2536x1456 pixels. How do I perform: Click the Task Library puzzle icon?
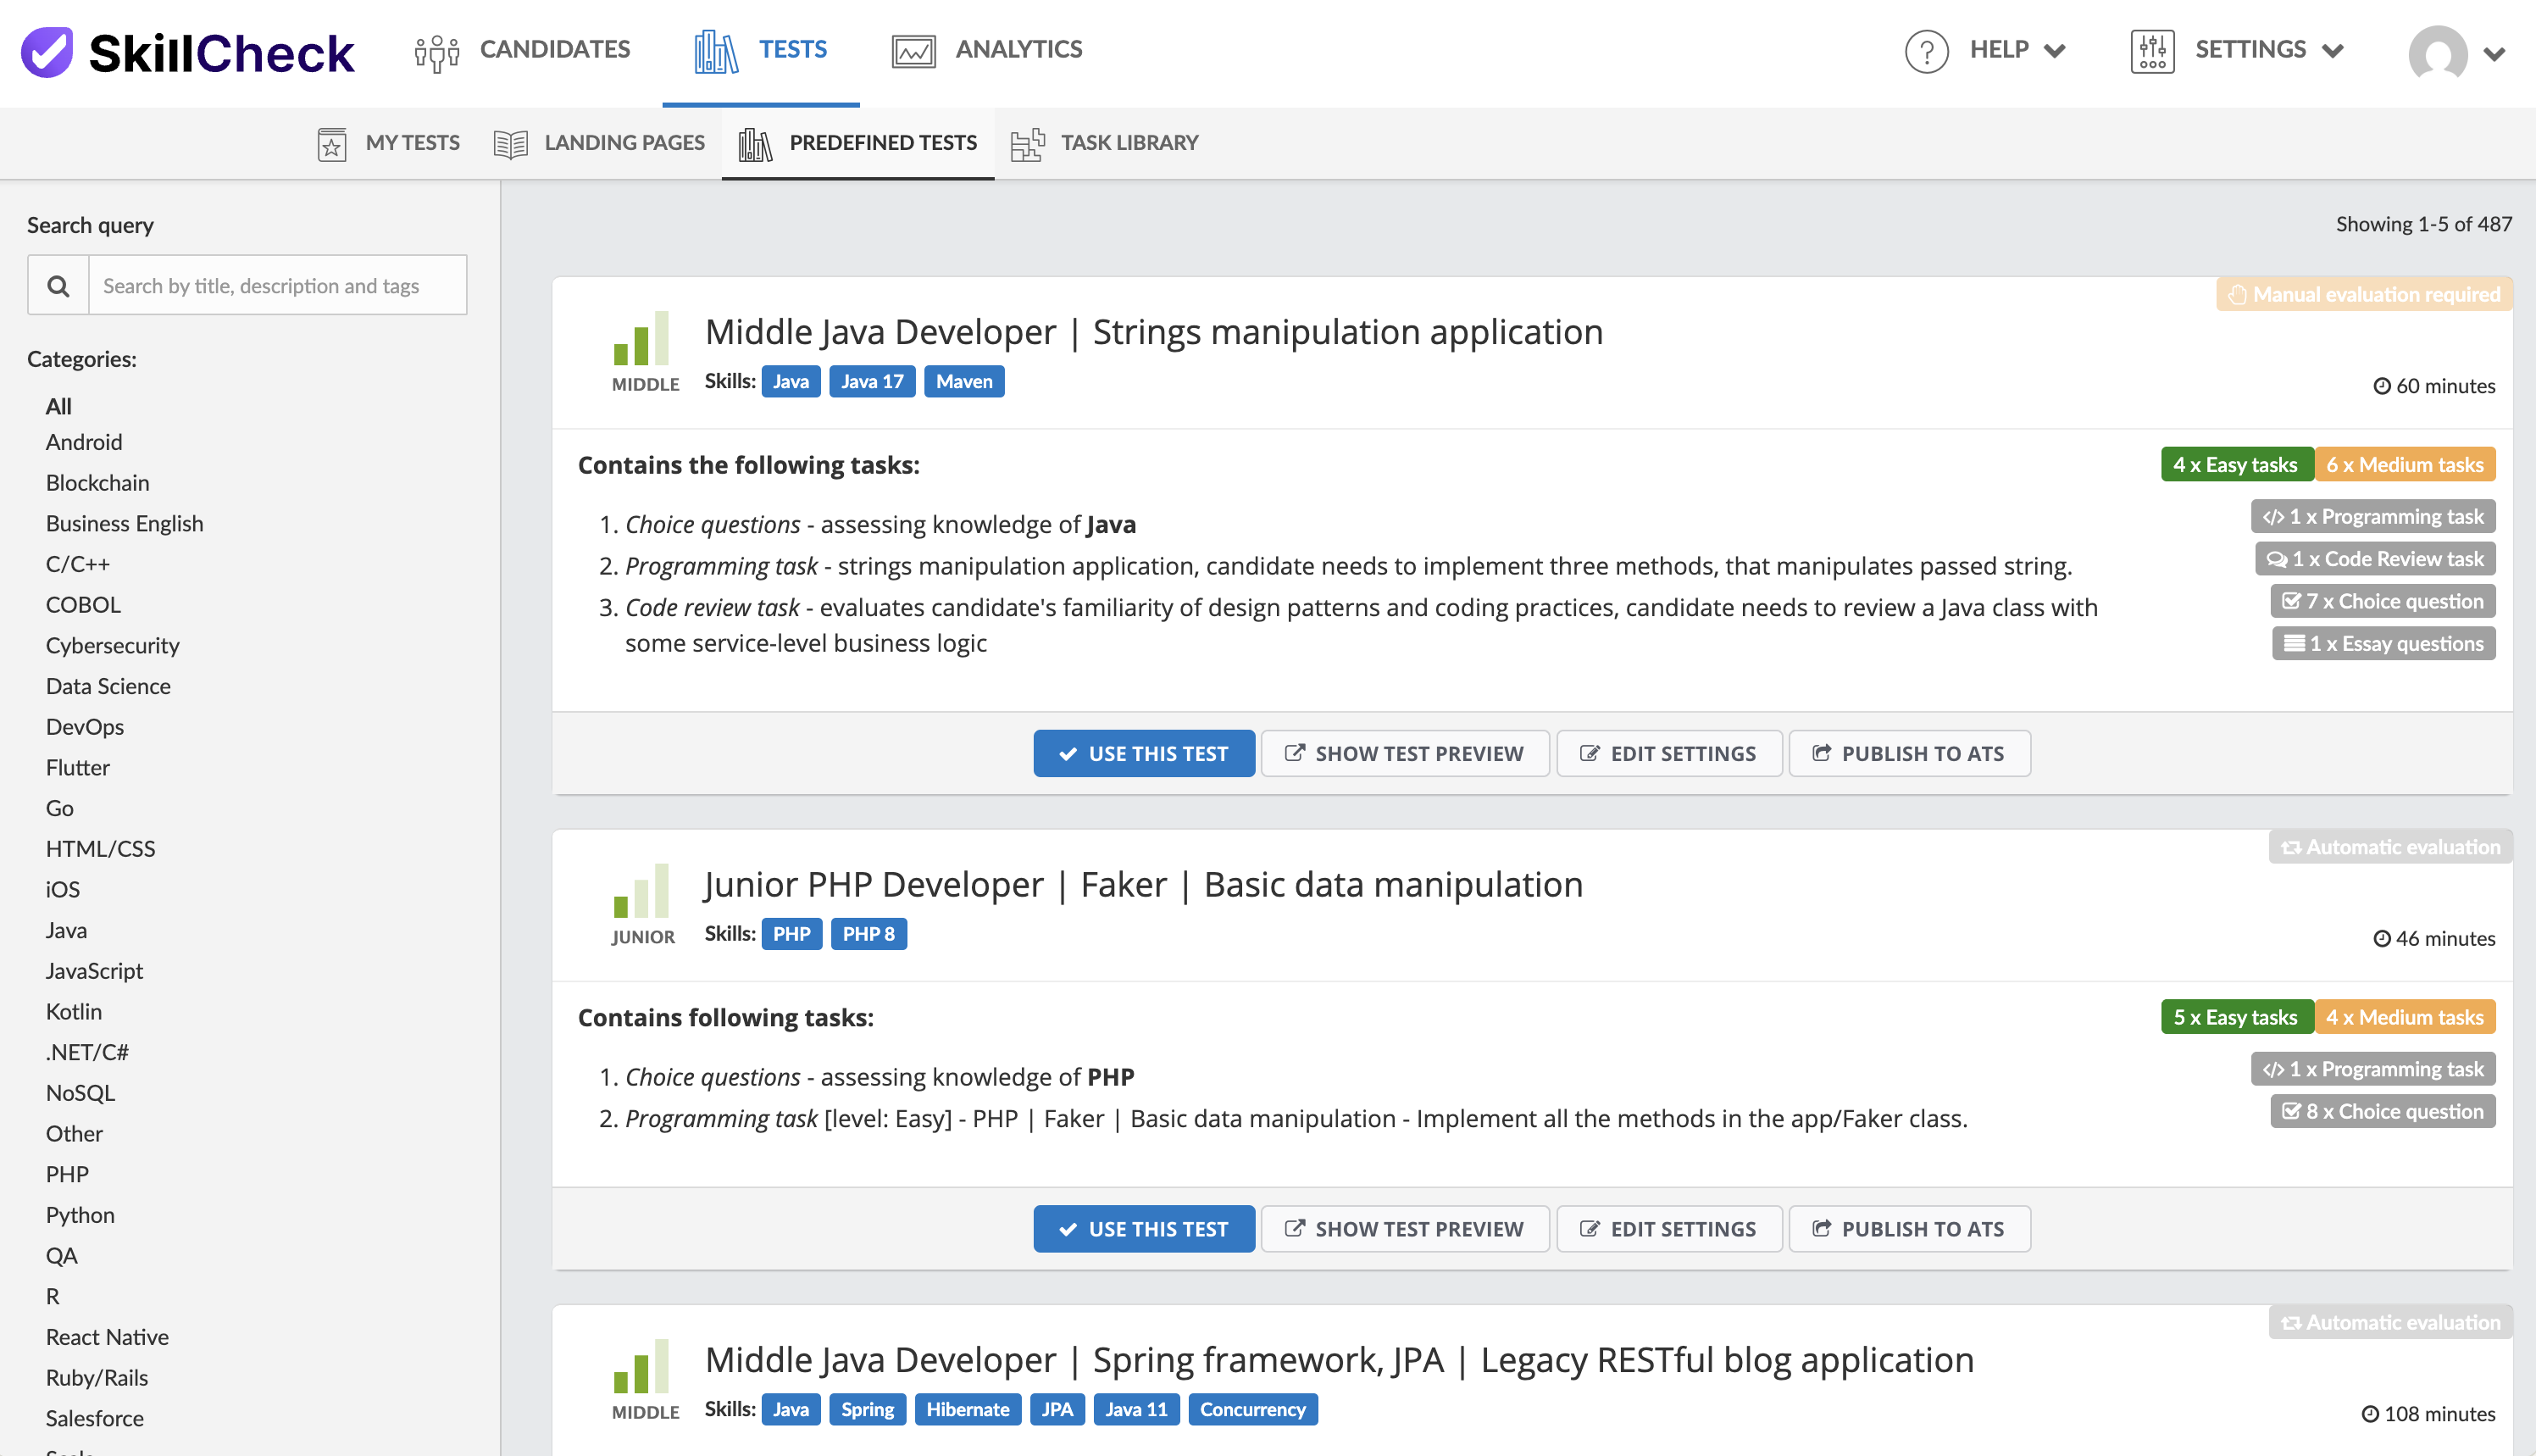point(1027,144)
